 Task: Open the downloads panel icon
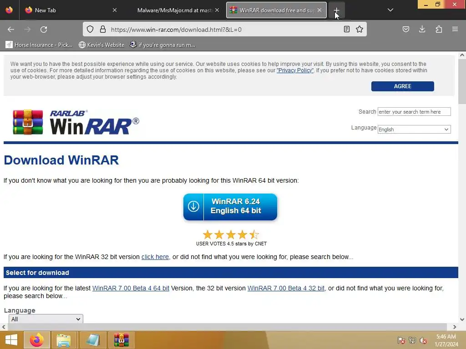(x=422, y=29)
